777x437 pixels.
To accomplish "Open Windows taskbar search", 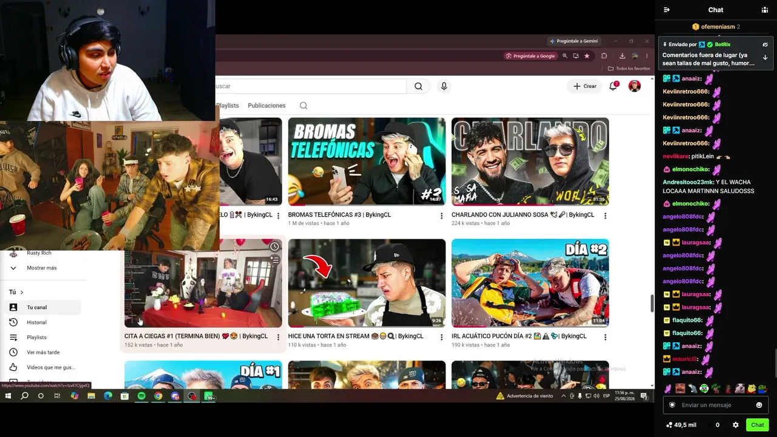I will point(24,396).
